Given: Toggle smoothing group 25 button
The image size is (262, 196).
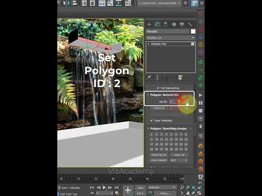Looking at the screenshot, I should point(151,149).
